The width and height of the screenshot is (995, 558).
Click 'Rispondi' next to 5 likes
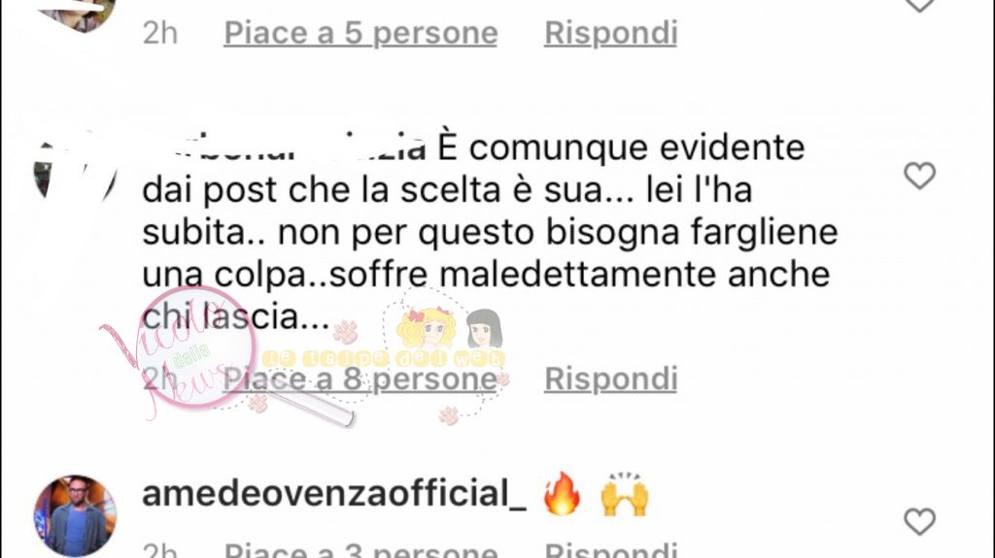[611, 33]
